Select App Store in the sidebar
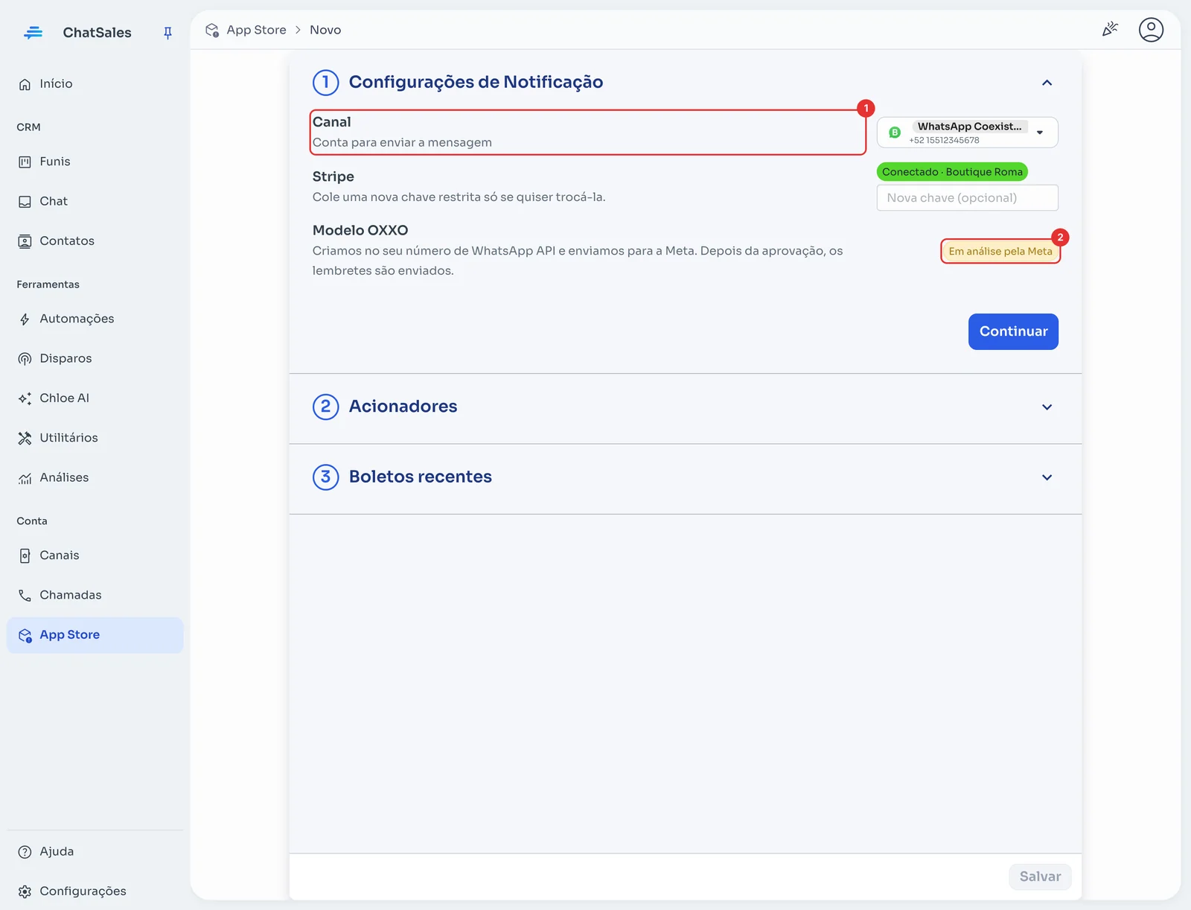Viewport: 1191px width, 910px height. 95,635
